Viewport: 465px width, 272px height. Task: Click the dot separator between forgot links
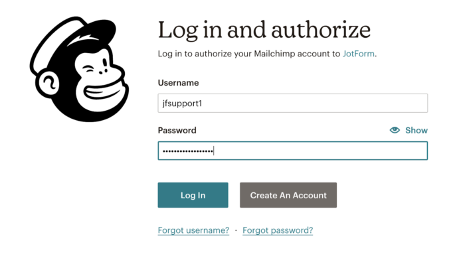click(236, 230)
